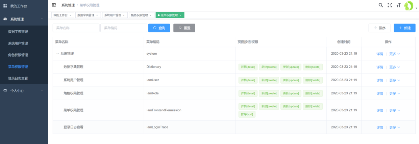Click 更新[update] tag in IamUser row
The height and width of the screenshot is (144, 419).
(291, 80)
